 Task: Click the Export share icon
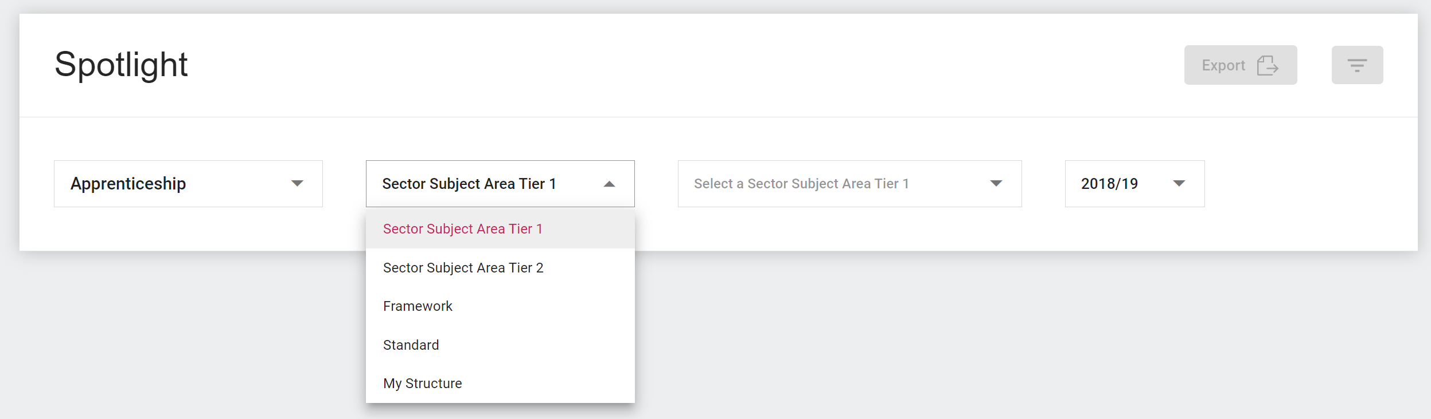point(1267,65)
